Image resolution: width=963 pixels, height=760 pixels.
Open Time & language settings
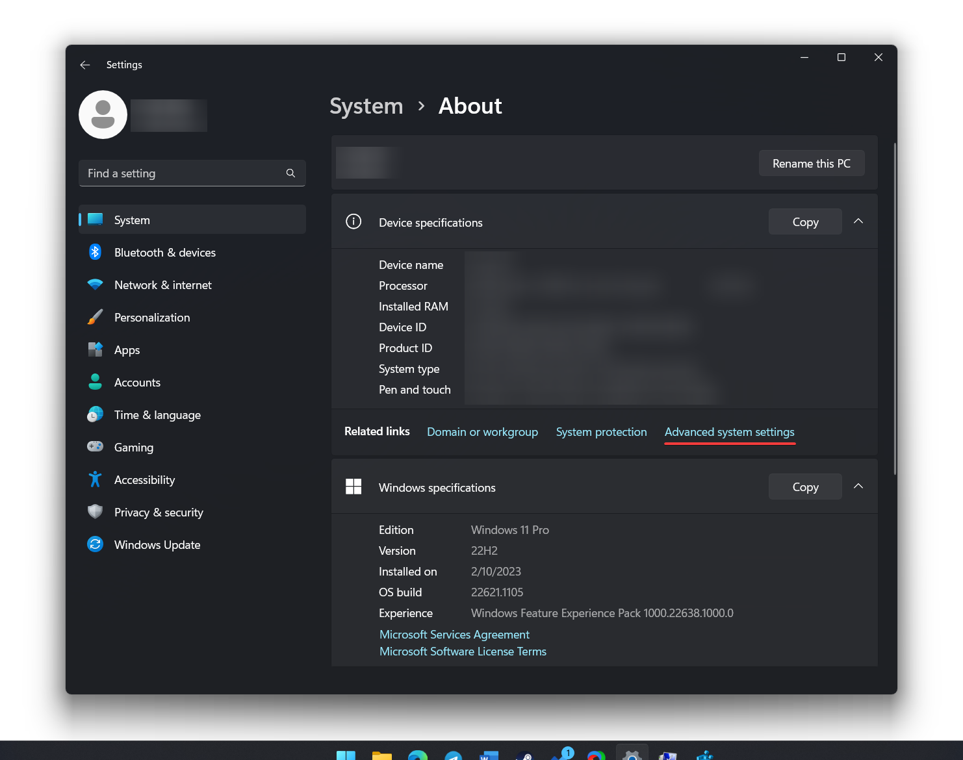192,414
